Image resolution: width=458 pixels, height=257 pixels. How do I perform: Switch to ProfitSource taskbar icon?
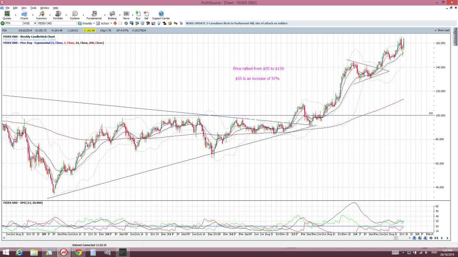coord(64,253)
